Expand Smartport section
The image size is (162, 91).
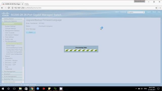pyautogui.click(x=3, y=74)
